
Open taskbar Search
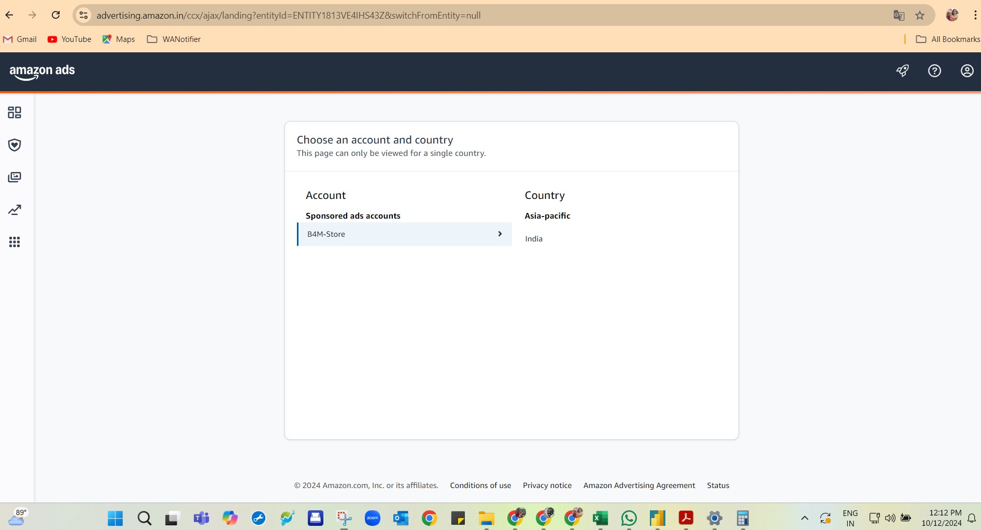coord(144,518)
